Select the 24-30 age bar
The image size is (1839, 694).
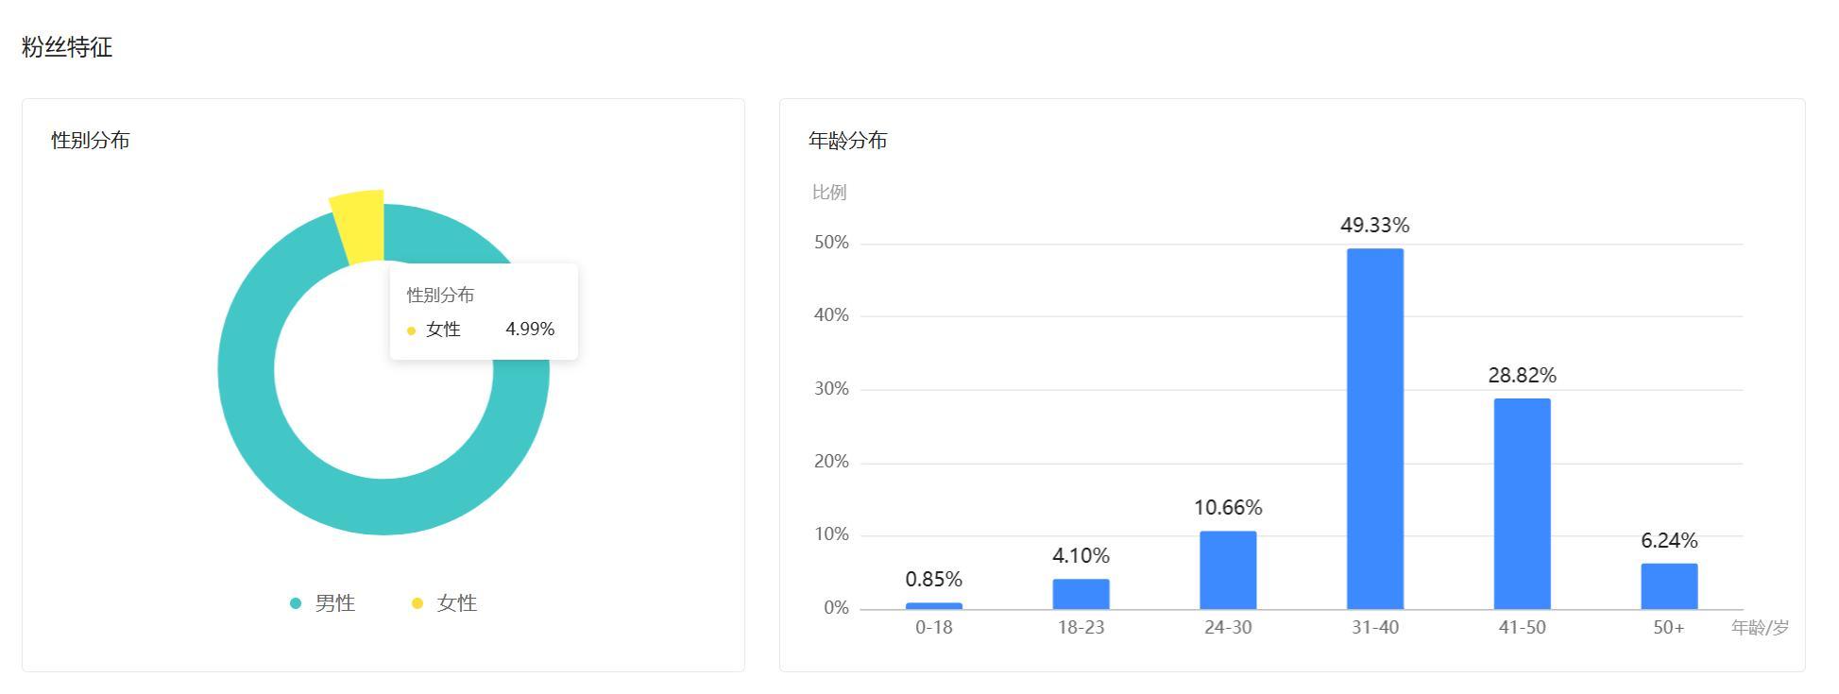pos(1228,570)
